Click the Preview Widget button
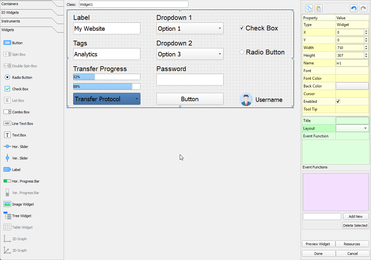Image resolution: width=371 pixels, height=260 pixels. (x=318, y=244)
